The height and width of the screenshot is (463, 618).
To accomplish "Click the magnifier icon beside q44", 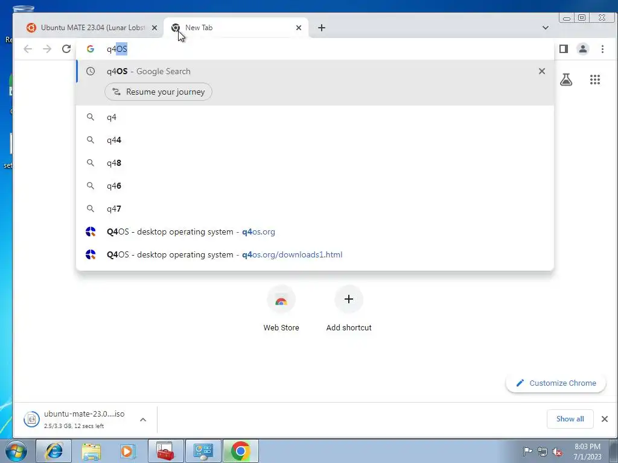I will 91,140.
